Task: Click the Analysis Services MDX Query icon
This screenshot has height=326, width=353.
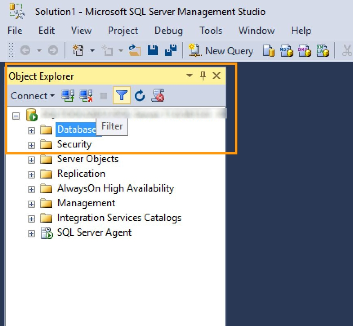Action: point(286,50)
